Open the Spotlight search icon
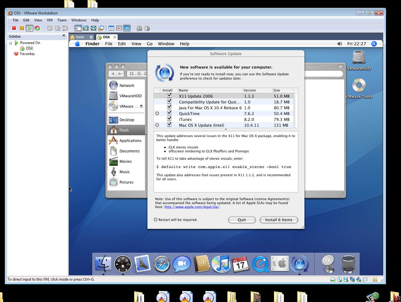The width and height of the screenshot is (401, 302). click(374, 44)
